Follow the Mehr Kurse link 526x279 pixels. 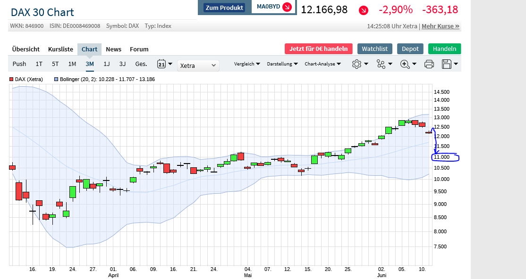pos(440,26)
